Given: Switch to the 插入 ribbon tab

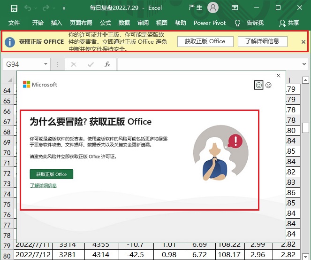Looking at the screenshot, I should [57, 23].
